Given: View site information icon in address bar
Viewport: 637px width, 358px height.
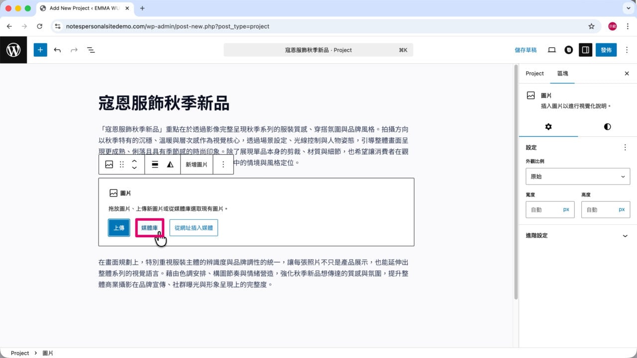Looking at the screenshot, I should click(x=58, y=26).
